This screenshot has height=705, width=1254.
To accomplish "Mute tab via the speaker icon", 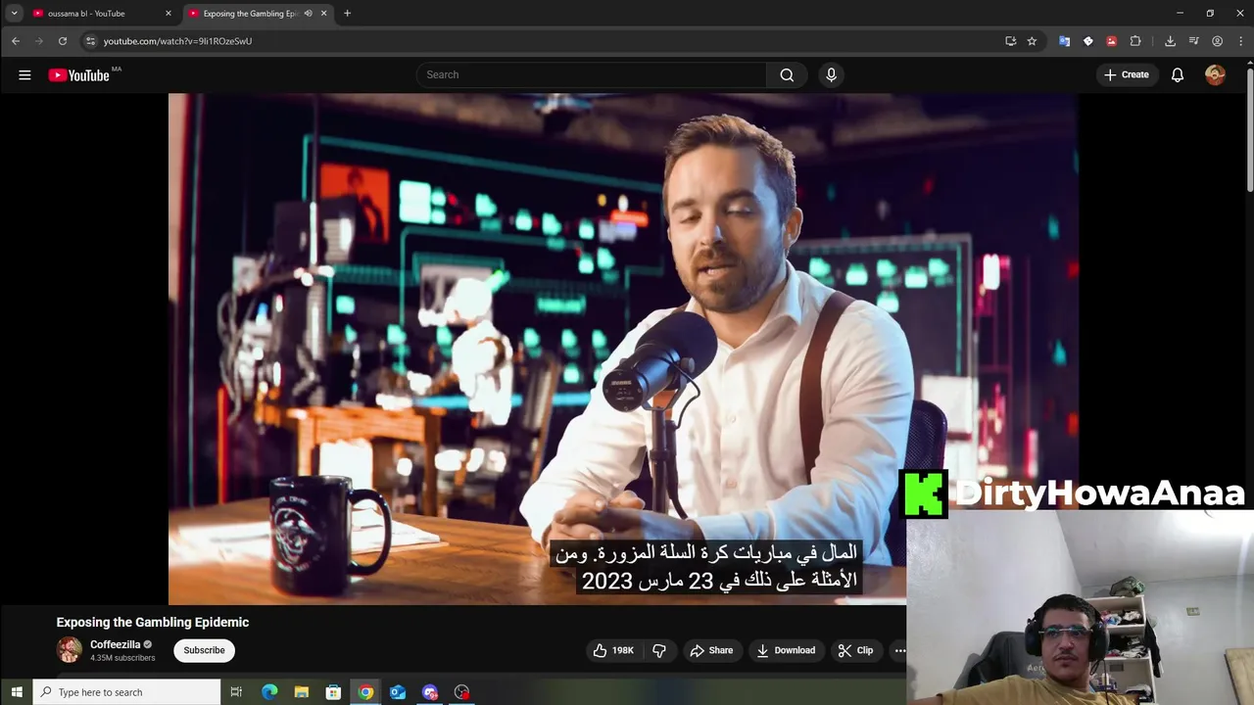I will tap(308, 14).
